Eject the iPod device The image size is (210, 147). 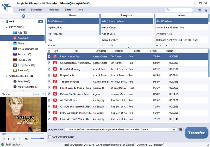41,22
